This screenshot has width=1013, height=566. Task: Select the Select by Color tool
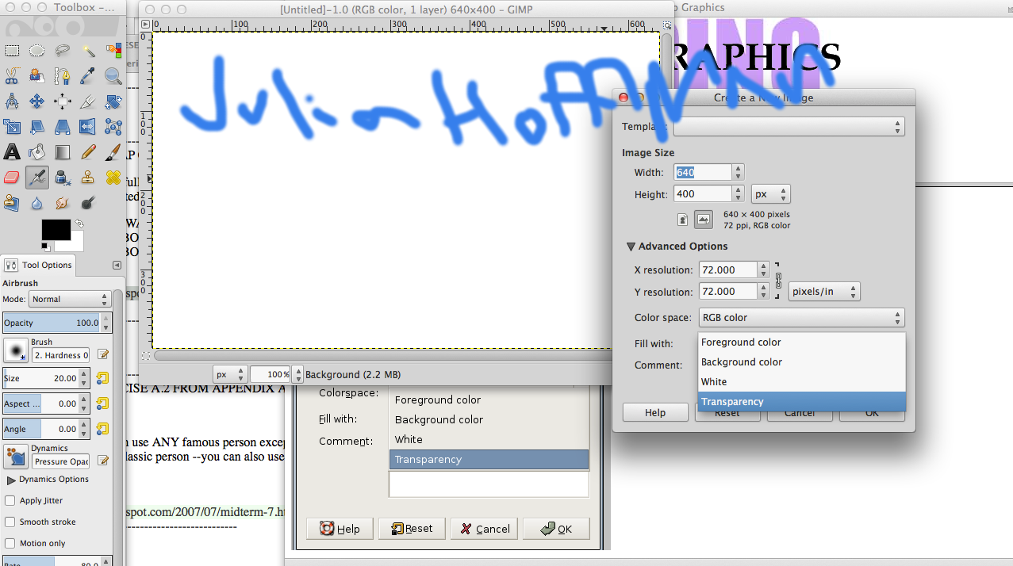pos(113,51)
